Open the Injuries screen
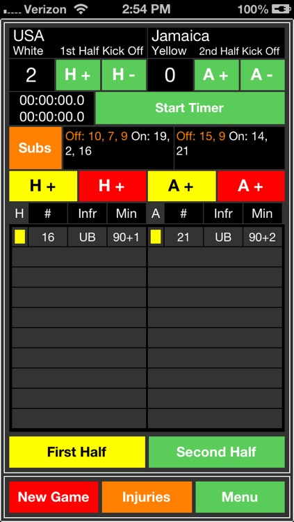 pyautogui.click(x=147, y=497)
